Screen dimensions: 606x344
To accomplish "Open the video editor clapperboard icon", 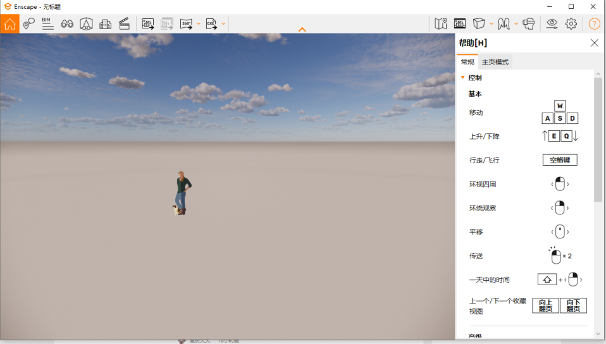I will click(x=124, y=24).
